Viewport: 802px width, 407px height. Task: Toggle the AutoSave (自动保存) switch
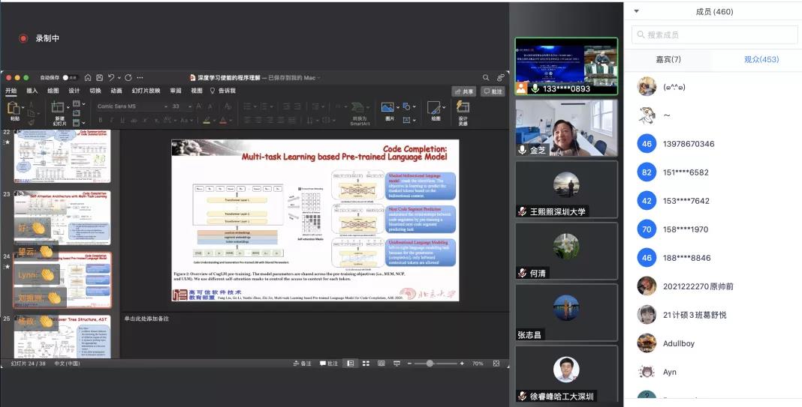68,77
